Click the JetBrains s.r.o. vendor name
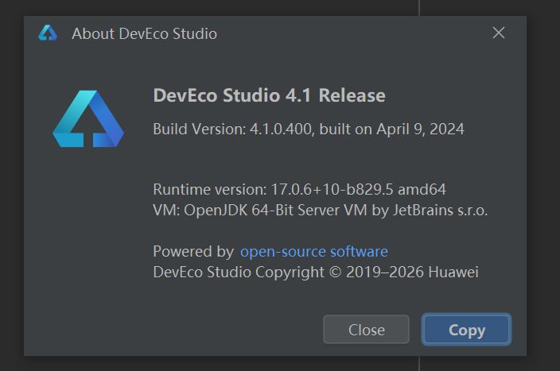Screen dimensions: 560x371 pos(444,211)
